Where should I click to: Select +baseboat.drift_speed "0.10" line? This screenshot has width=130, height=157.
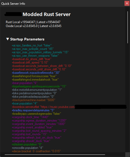click(x=30, y=62)
